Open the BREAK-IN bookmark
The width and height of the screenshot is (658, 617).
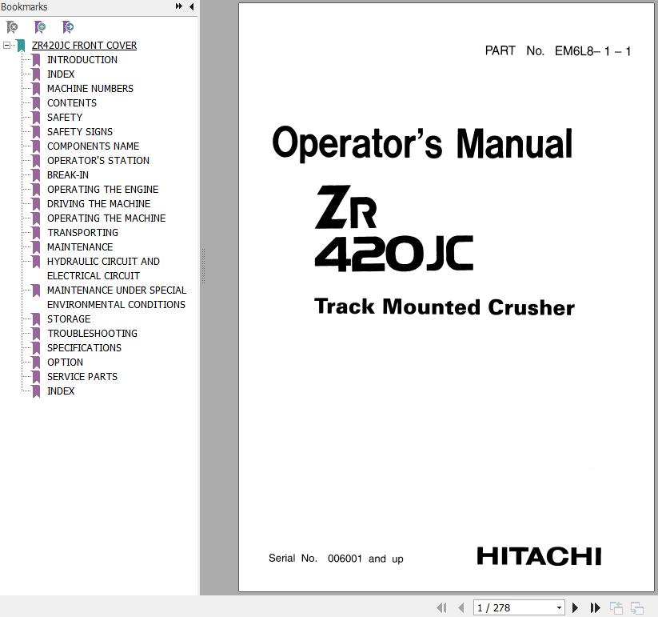point(68,174)
